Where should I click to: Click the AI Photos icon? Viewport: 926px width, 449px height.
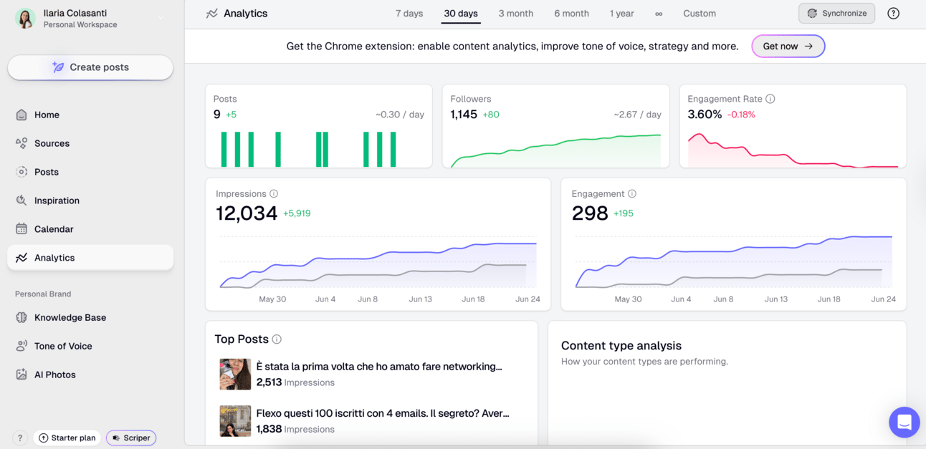(22, 375)
